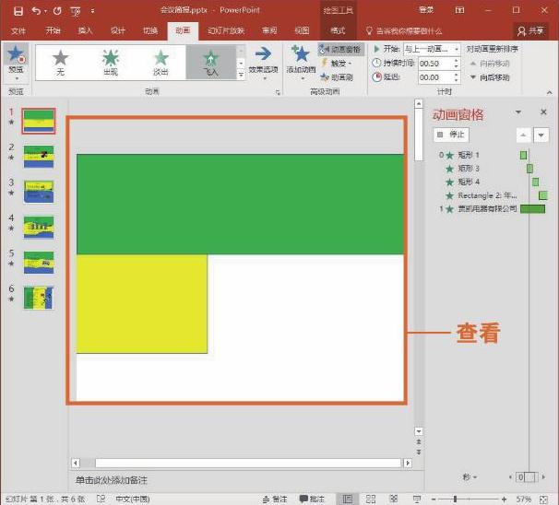The image size is (559, 505).
Task: Select the 飞入 animation effect
Action: point(210,63)
